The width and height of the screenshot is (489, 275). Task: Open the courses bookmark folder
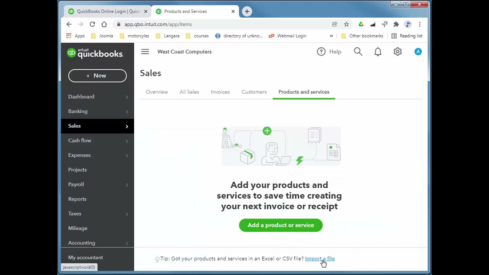(197, 36)
